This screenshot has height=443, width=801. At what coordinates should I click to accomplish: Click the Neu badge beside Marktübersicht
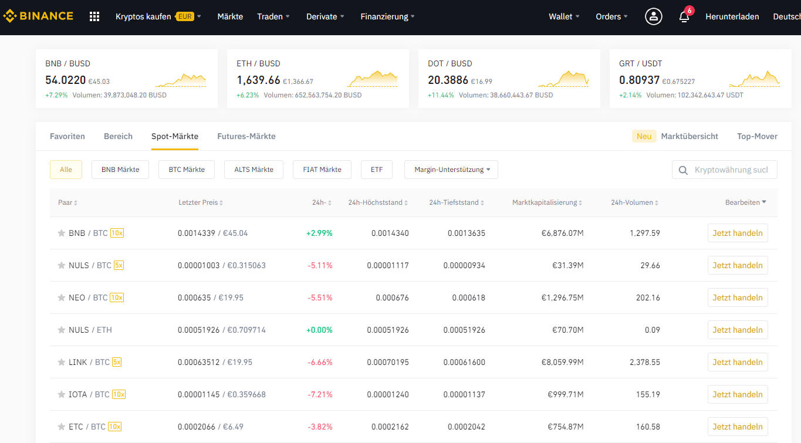pyautogui.click(x=644, y=136)
